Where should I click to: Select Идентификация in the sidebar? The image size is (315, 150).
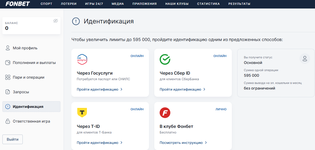[31, 107]
